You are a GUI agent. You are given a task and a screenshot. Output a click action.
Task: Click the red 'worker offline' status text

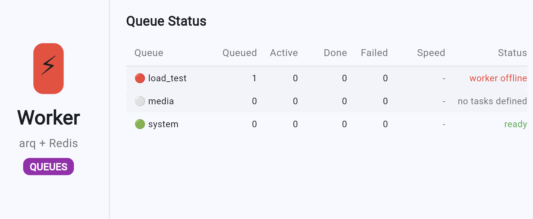click(x=498, y=78)
